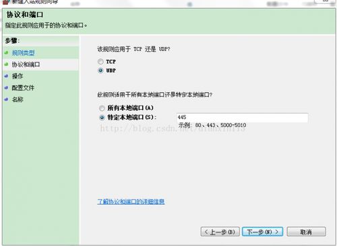Select 名称 step in sidebar

18,99
